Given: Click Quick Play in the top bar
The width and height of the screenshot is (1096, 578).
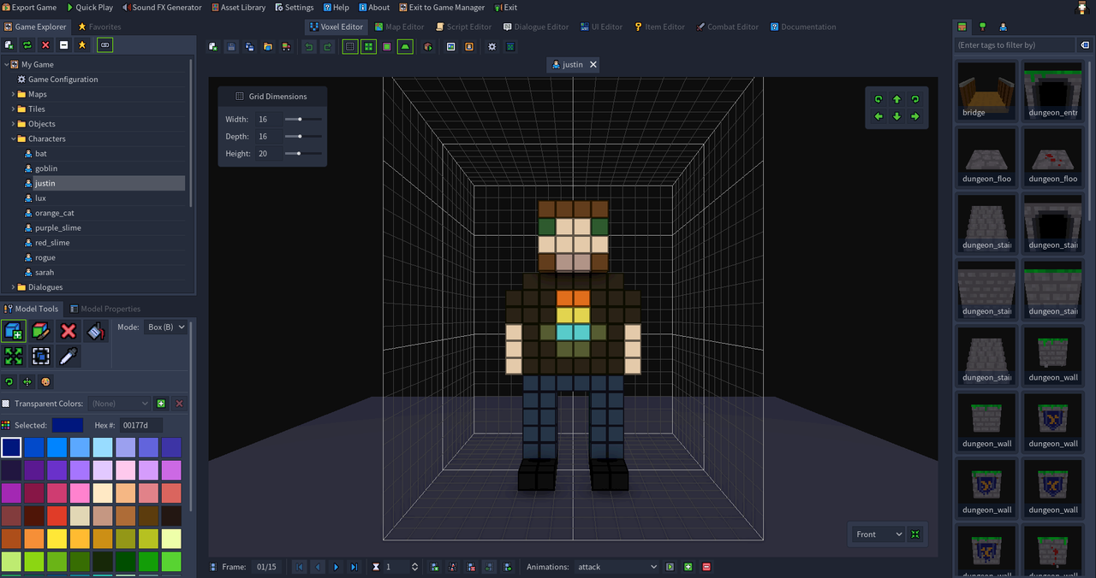Looking at the screenshot, I should [89, 8].
